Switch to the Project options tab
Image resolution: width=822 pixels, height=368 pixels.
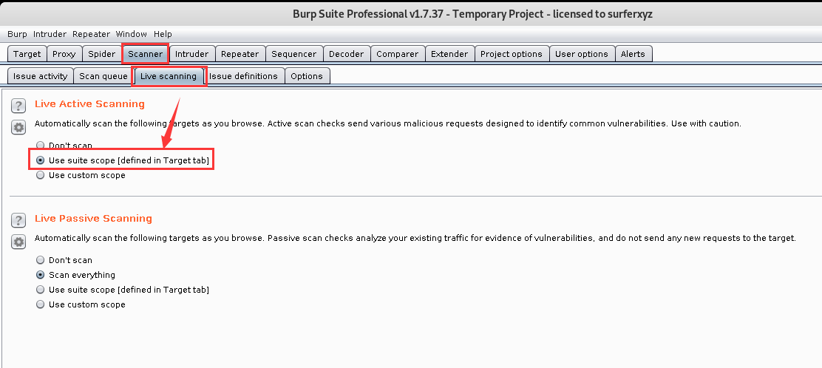pos(511,54)
